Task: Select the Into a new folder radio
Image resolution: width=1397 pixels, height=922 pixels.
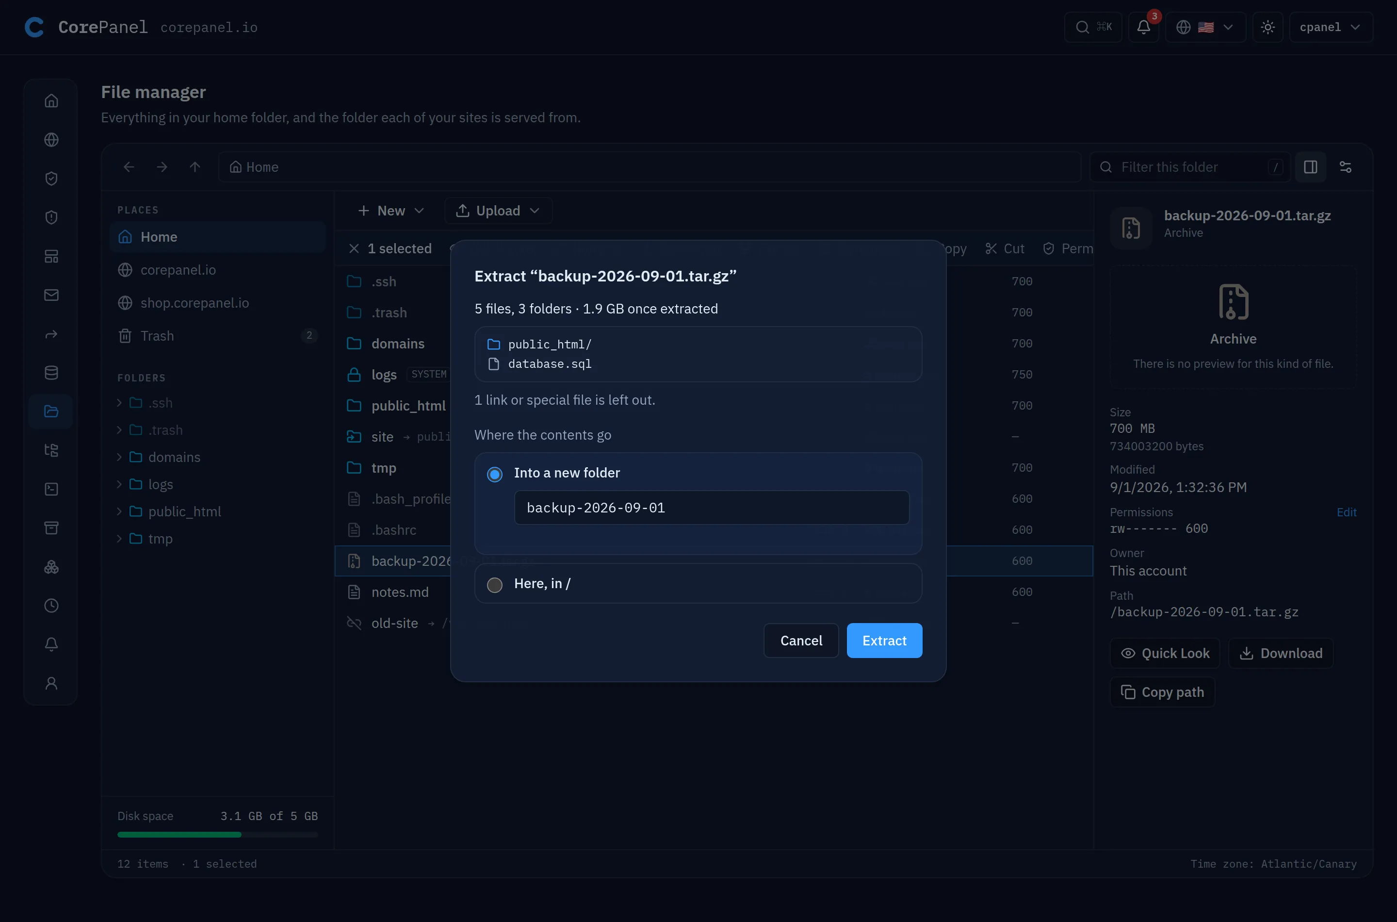Action: pos(494,474)
